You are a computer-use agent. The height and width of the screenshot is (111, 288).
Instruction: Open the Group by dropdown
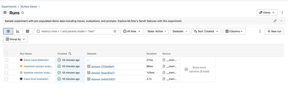15,39
